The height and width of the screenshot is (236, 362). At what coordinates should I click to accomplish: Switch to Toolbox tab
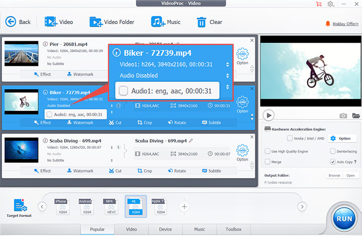[233, 229]
